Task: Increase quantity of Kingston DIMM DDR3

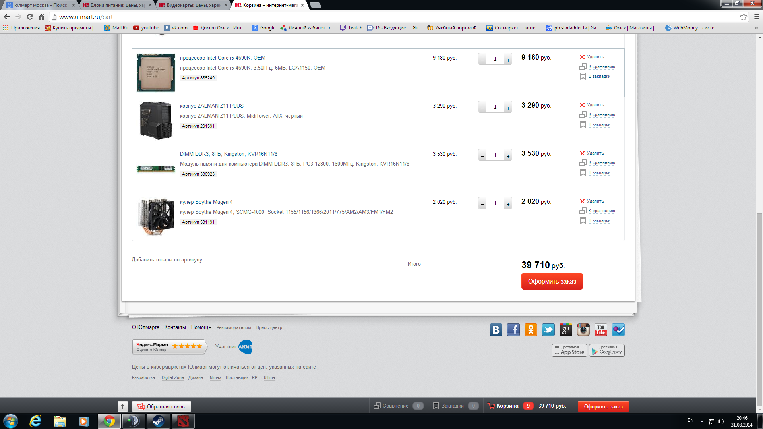Action: 508,156
